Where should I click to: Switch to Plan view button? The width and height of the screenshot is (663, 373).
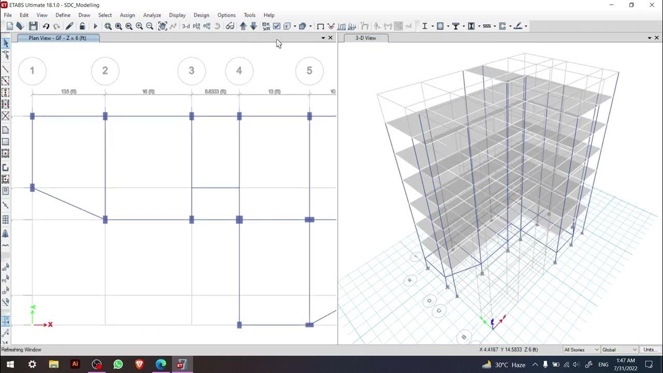[x=196, y=26]
